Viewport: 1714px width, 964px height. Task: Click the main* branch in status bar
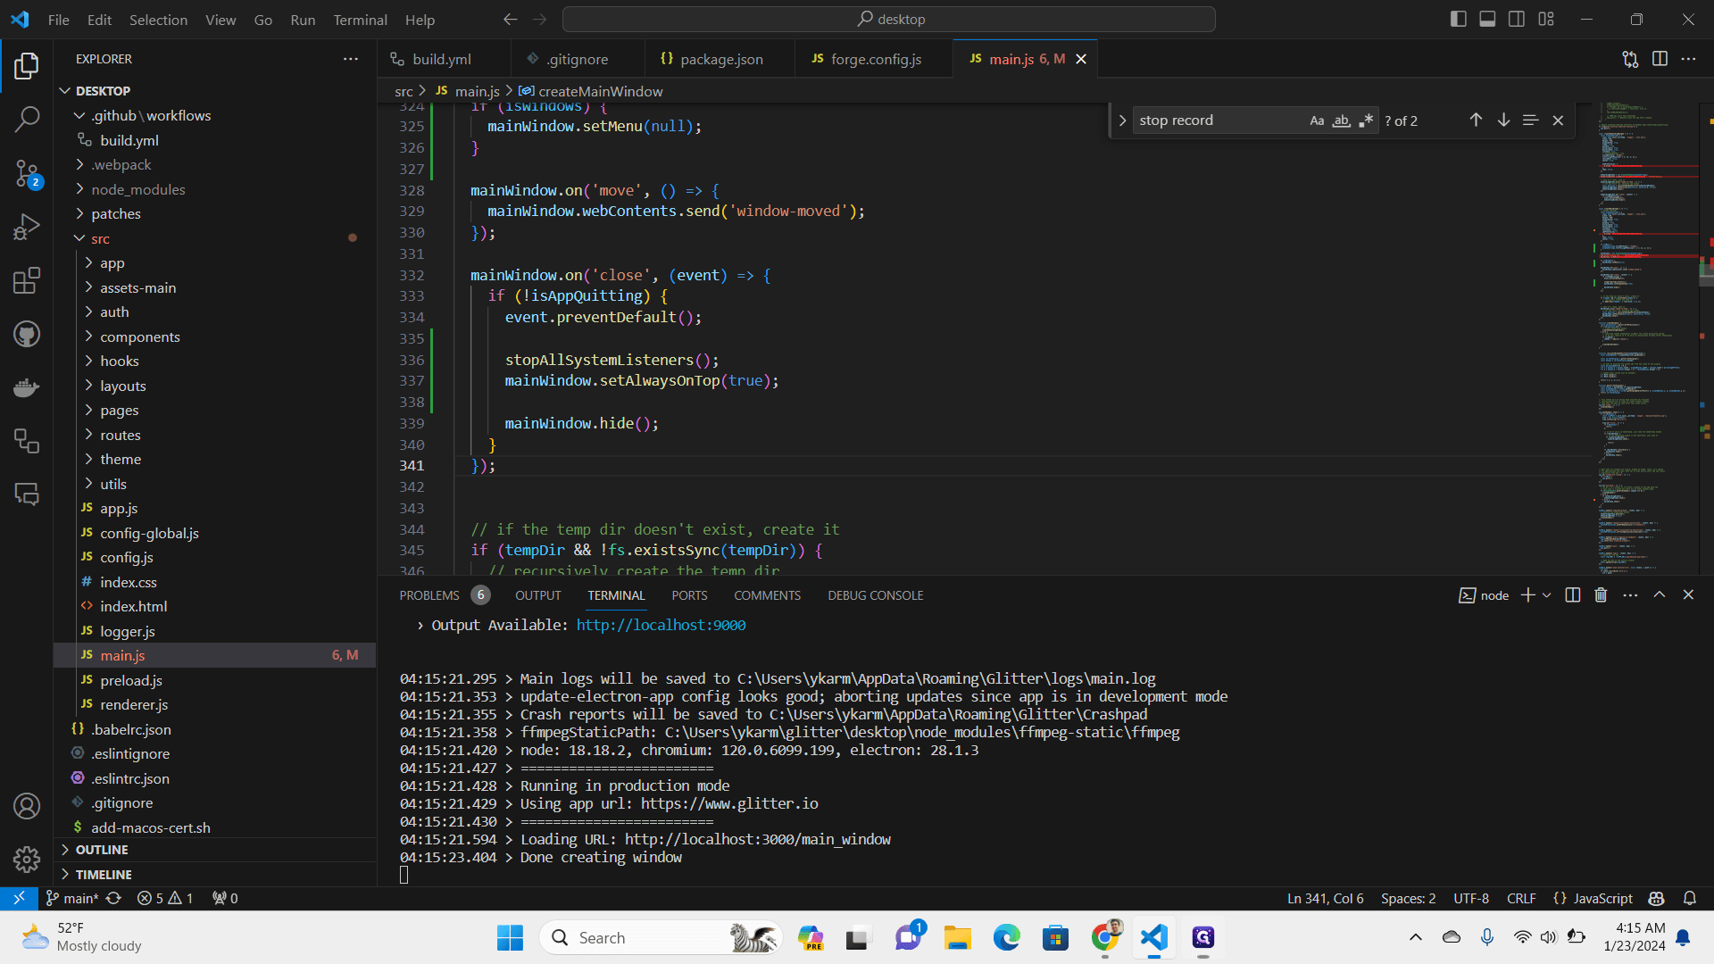tap(72, 898)
